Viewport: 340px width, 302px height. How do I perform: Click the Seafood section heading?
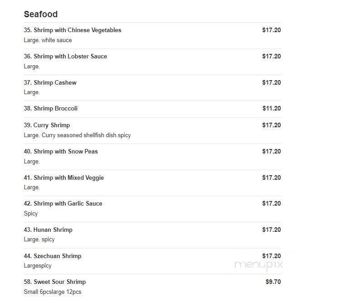click(41, 14)
